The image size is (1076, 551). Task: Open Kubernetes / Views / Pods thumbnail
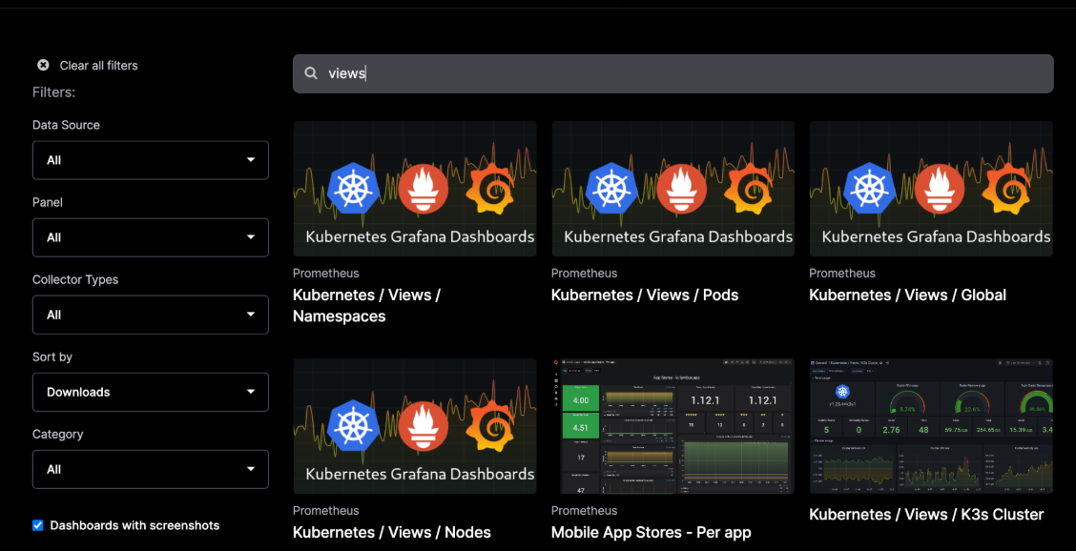click(673, 189)
